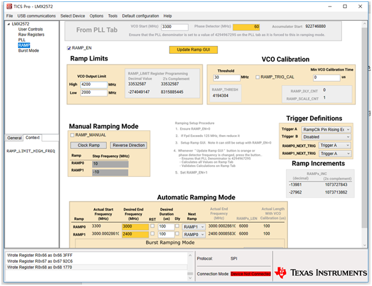Click the TICS Pro app icon in title bar
This screenshot has height=286, width=372.
(x=9, y=7)
